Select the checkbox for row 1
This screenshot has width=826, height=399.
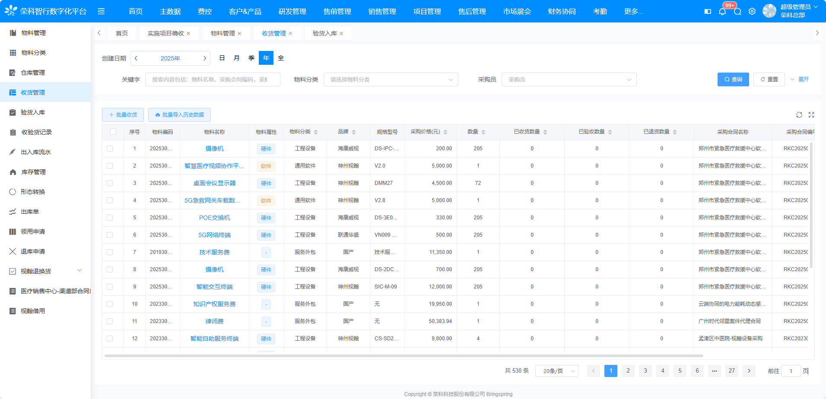point(110,149)
